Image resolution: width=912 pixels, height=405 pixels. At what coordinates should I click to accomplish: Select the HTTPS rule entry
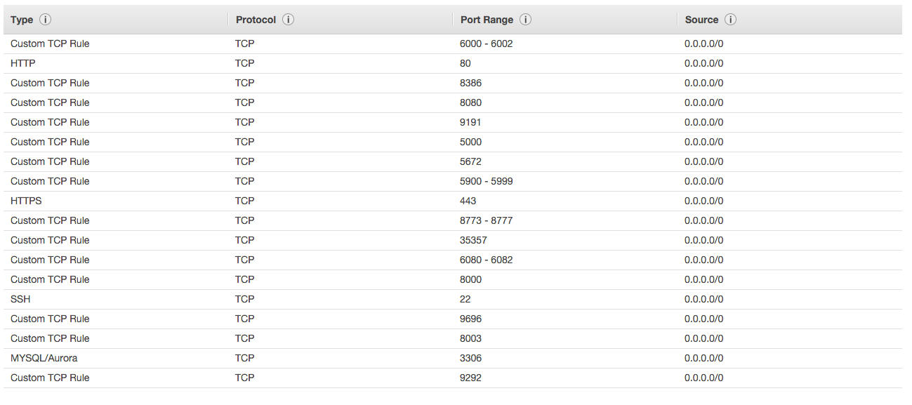tap(25, 201)
